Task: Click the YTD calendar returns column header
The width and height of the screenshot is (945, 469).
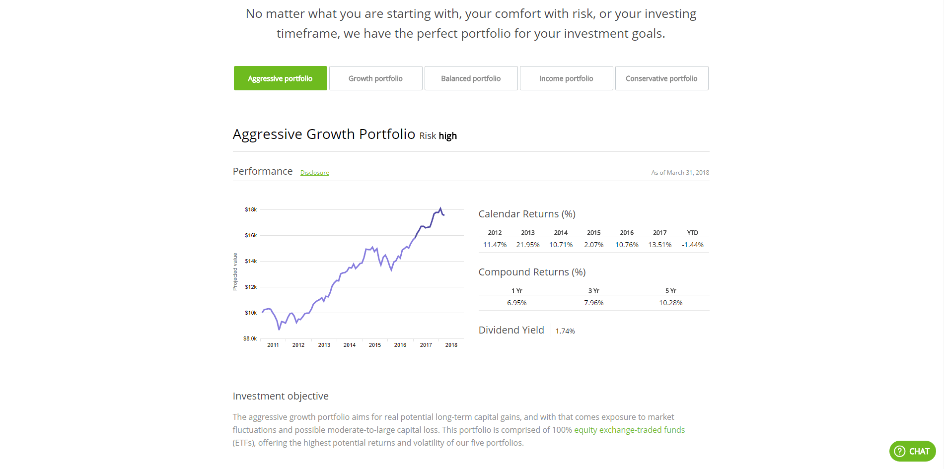Action: [x=692, y=232]
